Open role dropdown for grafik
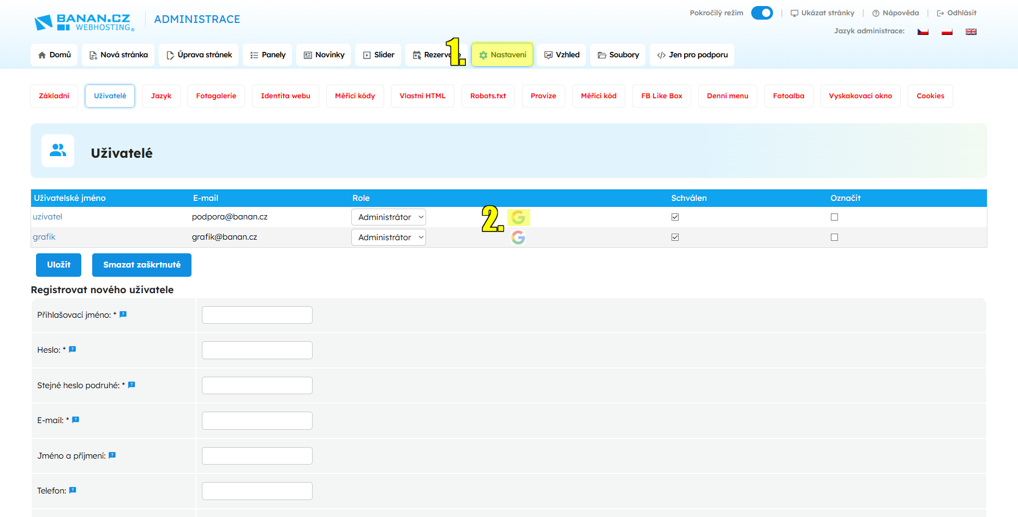The image size is (1018, 517). [388, 237]
